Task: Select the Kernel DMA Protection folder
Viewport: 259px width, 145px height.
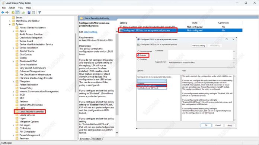Action: pyautogui.click(x=31, y=105)
